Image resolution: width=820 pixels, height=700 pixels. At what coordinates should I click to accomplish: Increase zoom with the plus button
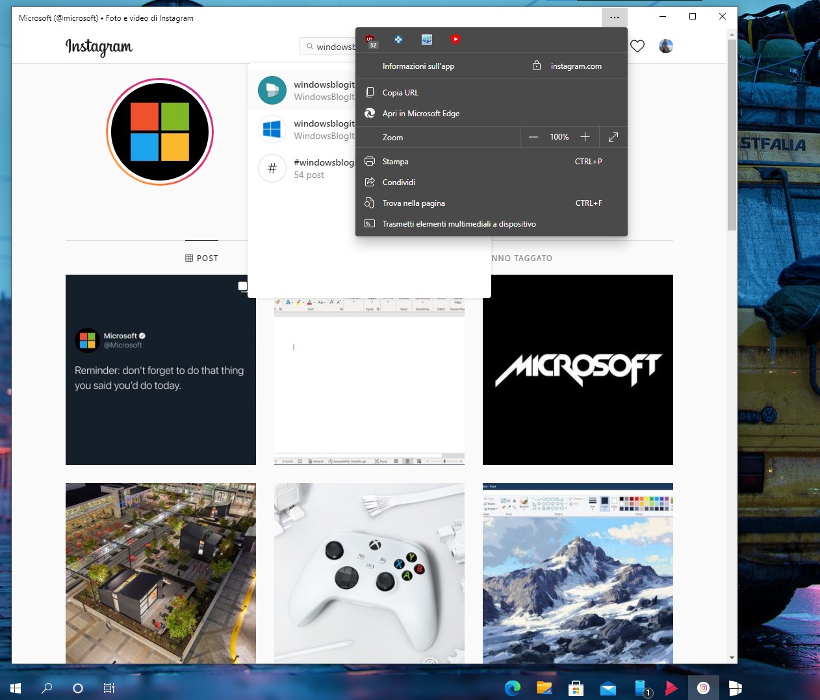[585, 137]
